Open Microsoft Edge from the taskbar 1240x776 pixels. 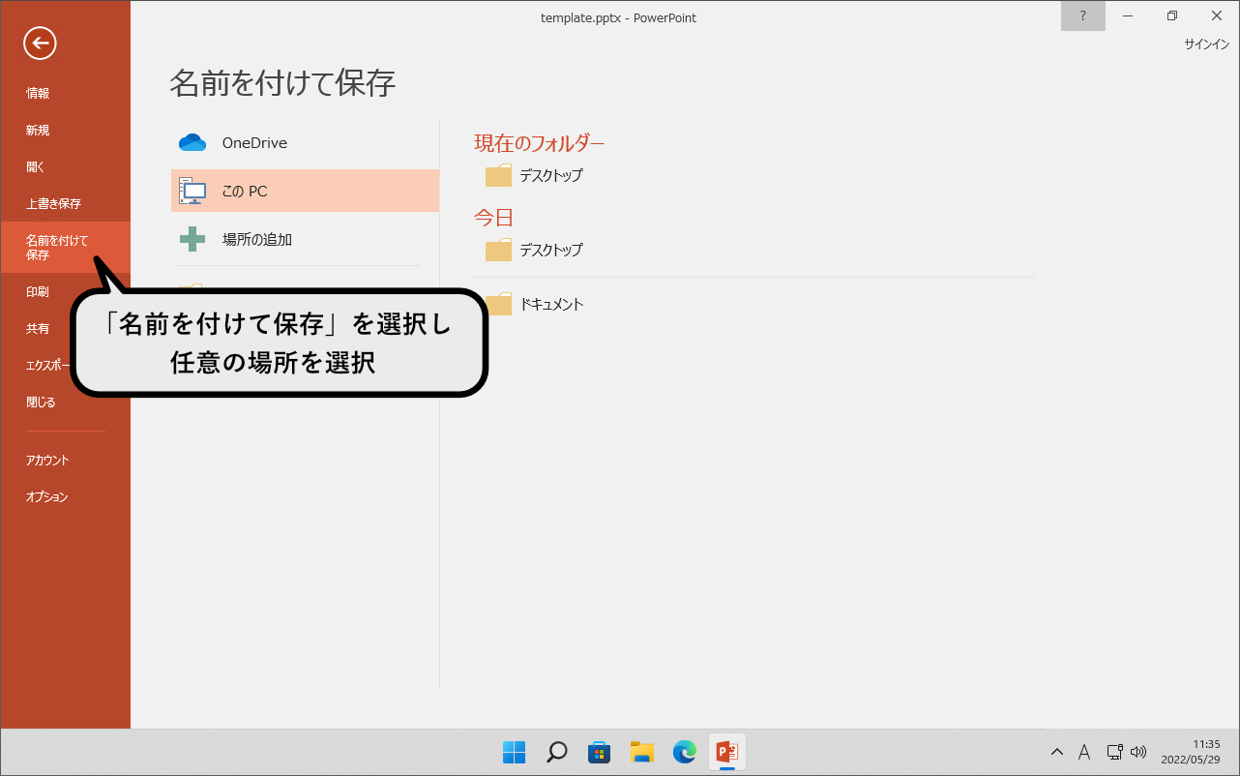(x=685, y=752)
